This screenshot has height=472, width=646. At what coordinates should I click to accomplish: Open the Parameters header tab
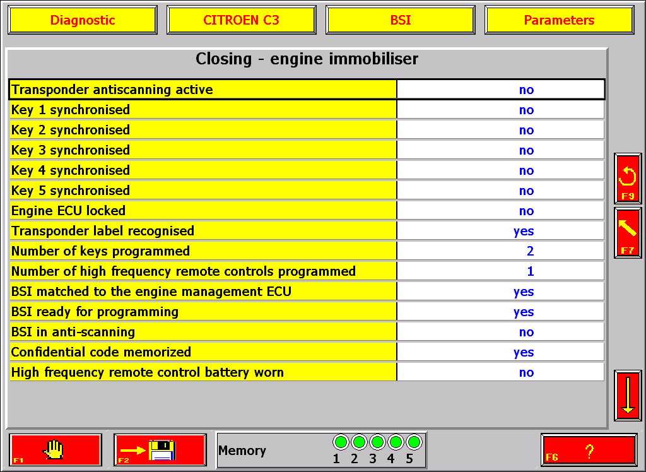click(x=559, y=20)
